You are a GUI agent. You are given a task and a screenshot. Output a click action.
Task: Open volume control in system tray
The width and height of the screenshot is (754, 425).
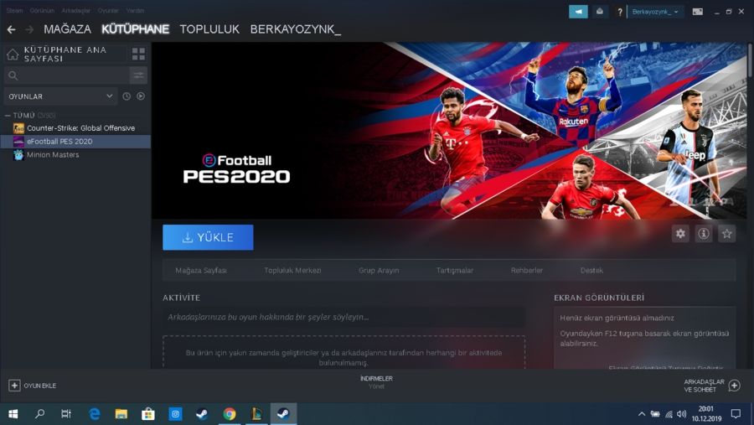click(681, 414)
